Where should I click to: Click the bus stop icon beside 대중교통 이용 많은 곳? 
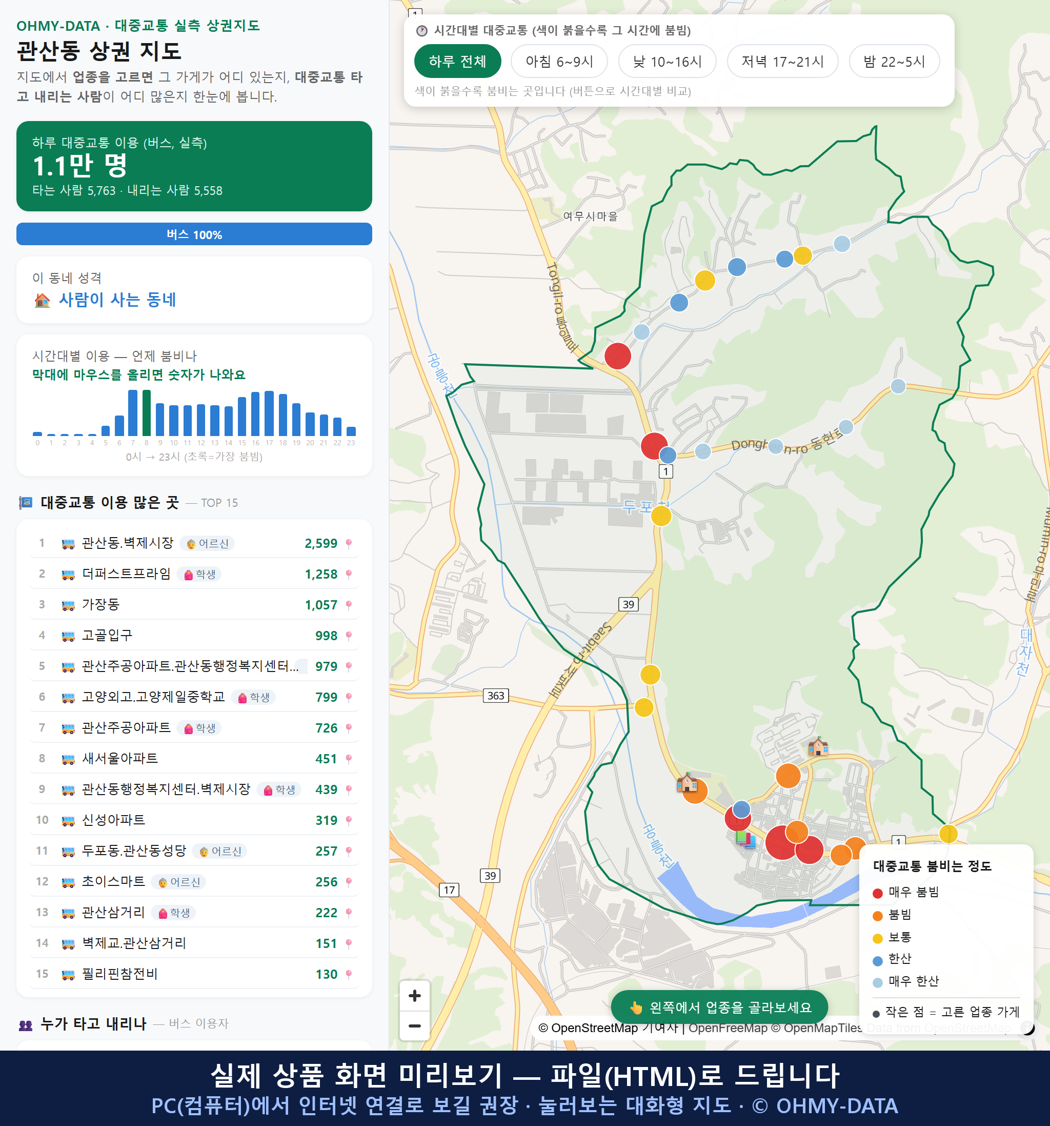pyautogui.click(x=26, y=502)
